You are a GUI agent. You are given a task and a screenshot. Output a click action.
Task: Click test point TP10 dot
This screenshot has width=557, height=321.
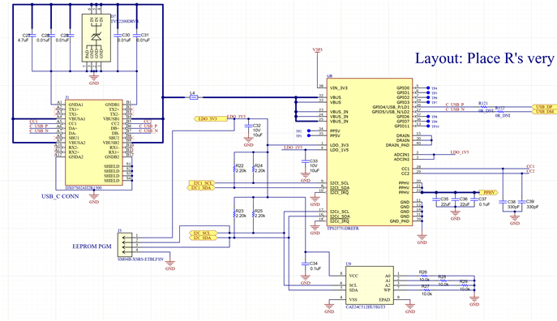point(428,126)
